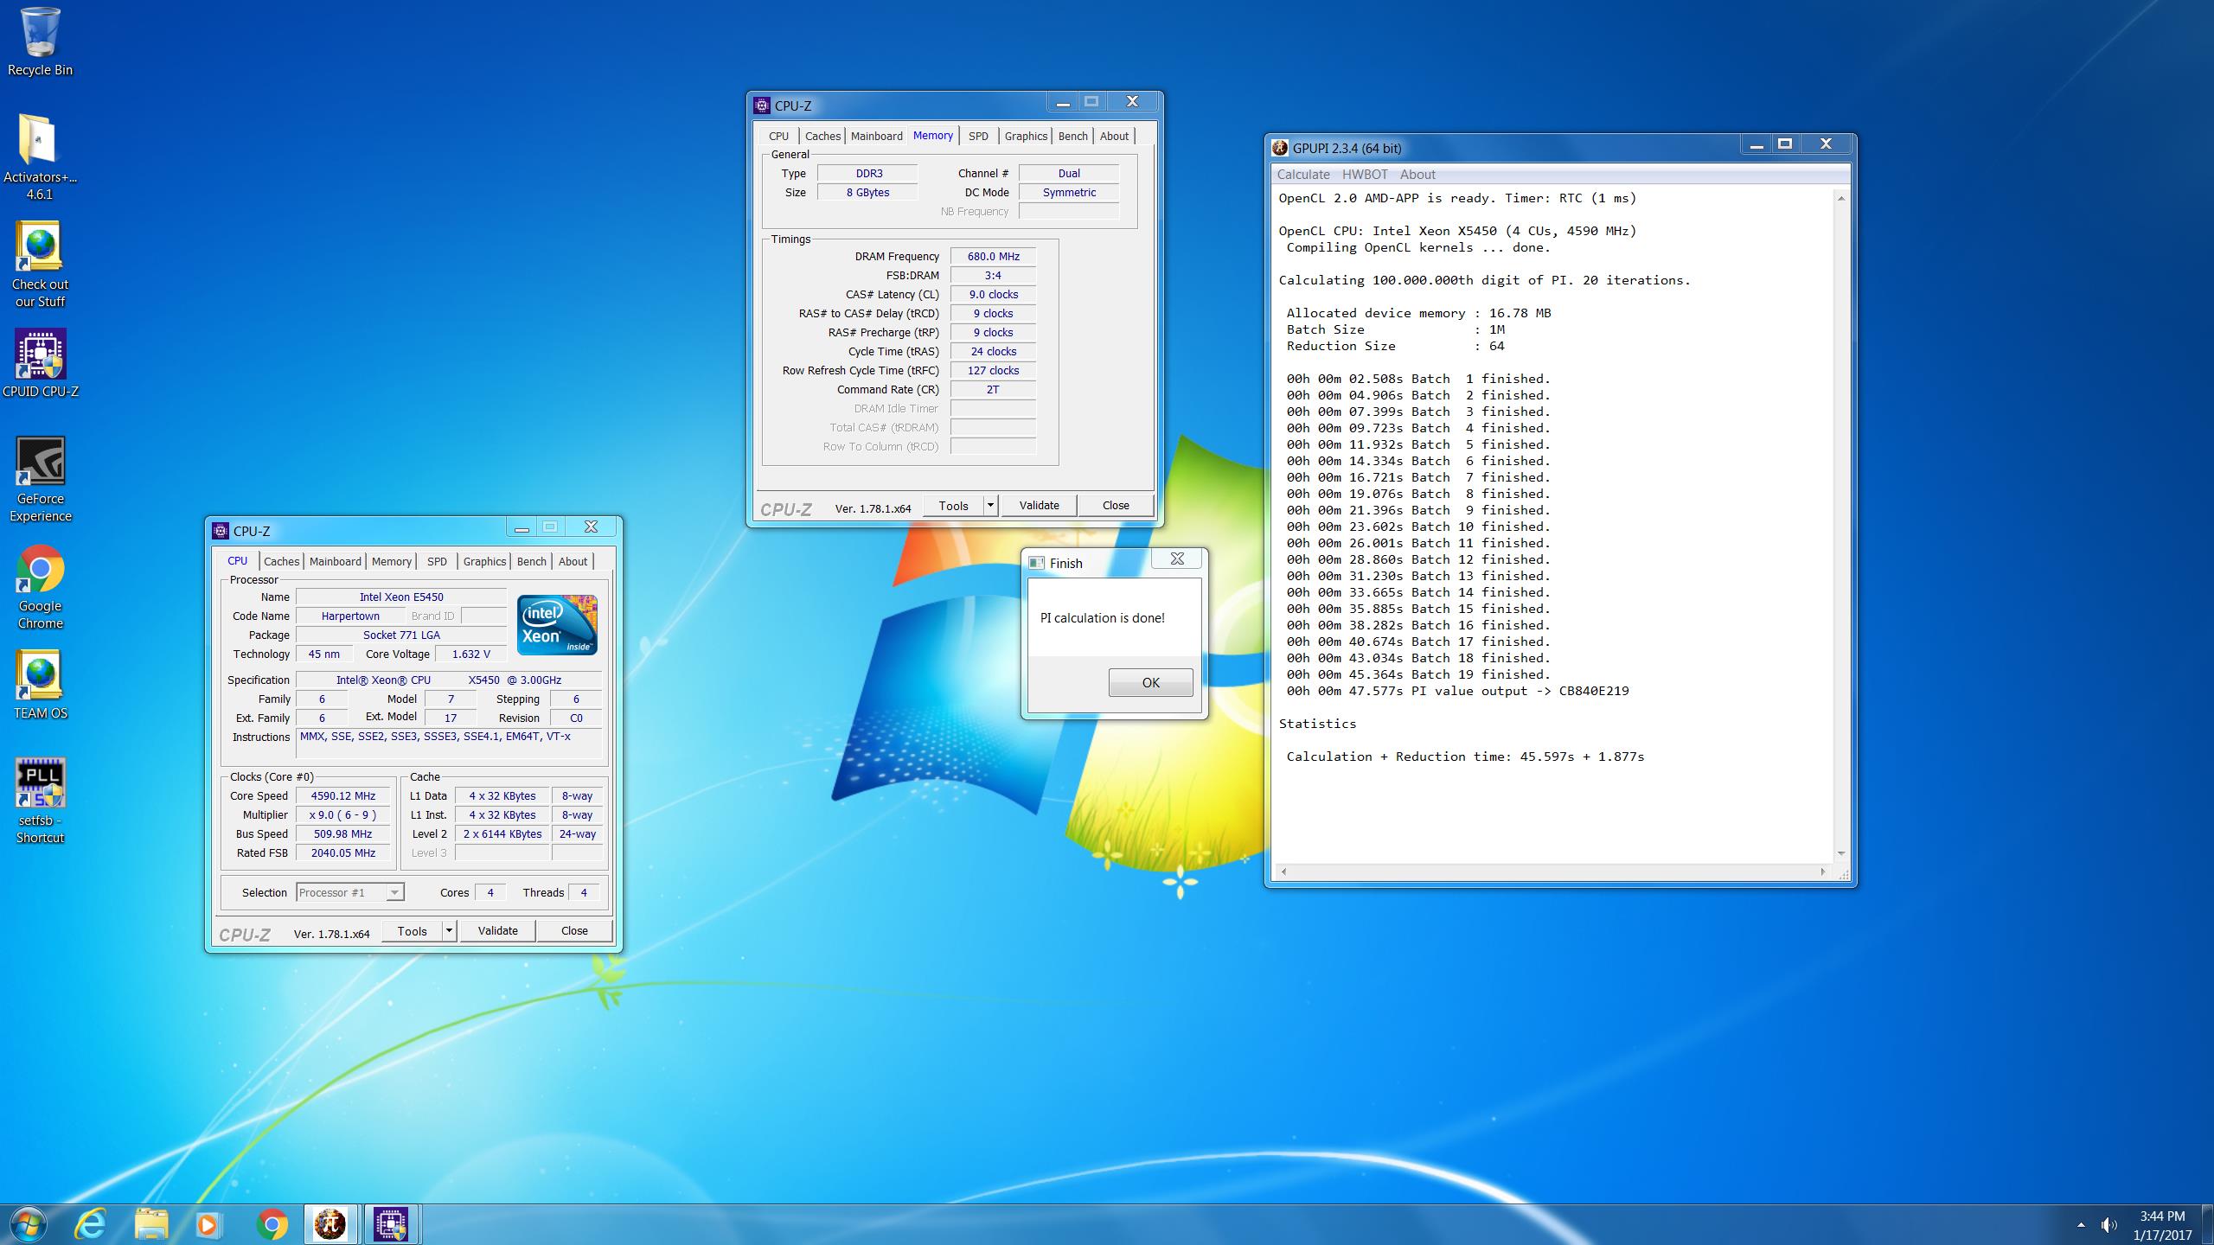Click the DRAM Frequency 680.0 MHz value
Screen dimensions: 2214x1245
(993, 257)
